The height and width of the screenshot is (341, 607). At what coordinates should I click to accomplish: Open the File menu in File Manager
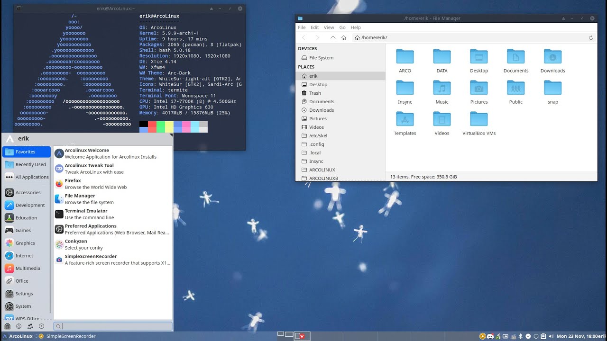click(302, 27)
